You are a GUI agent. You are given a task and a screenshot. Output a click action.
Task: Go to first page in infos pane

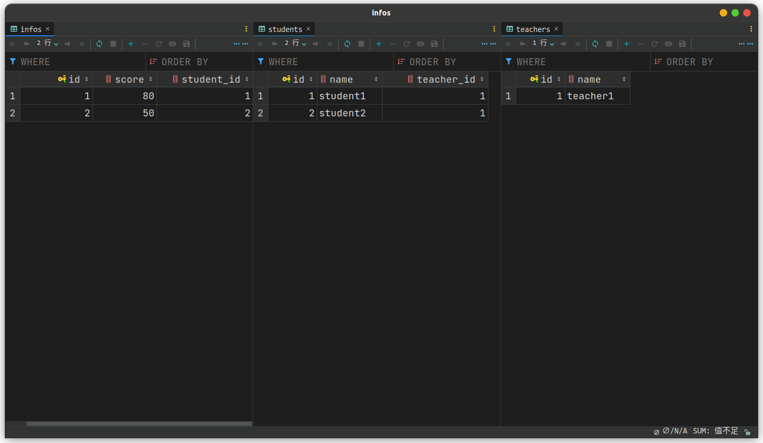(x=12, y=44)
